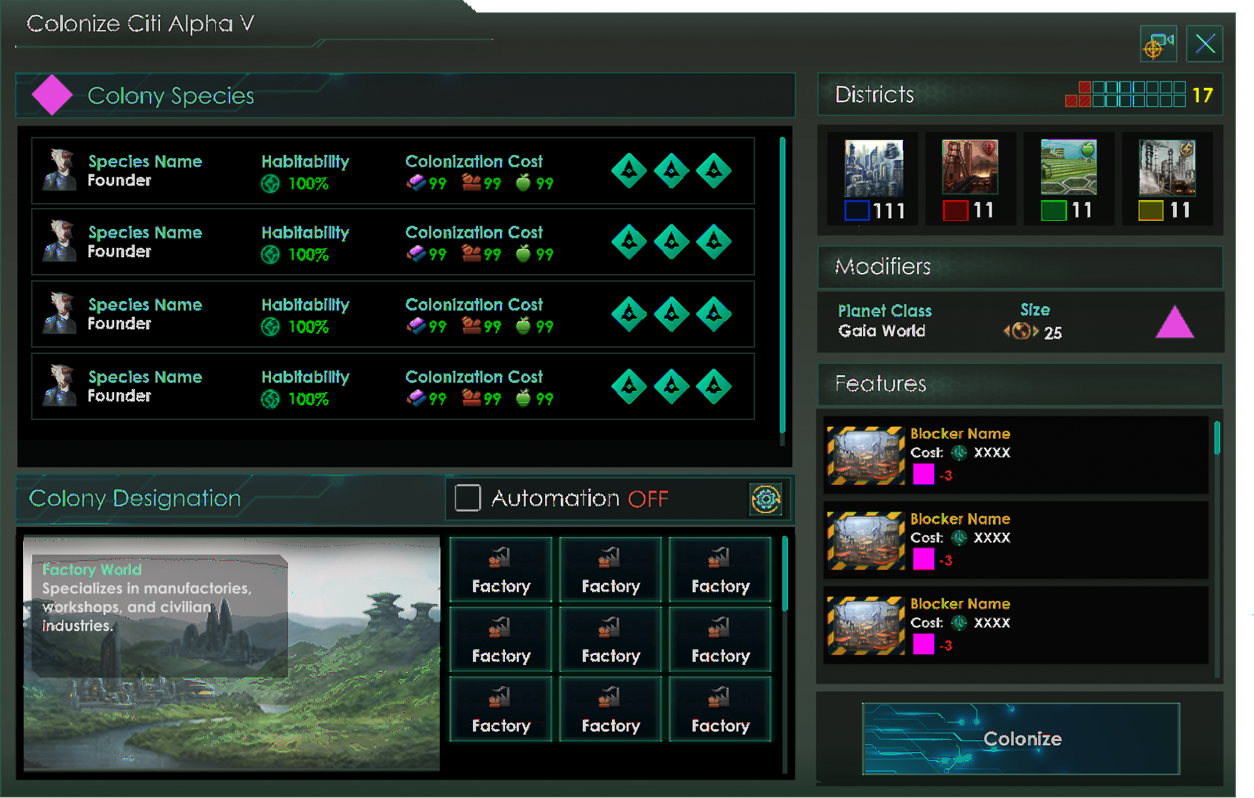This screenshot has height=798, width=1254.
Task: Choose the top-left Factory designation button
Action: click(x=501, y=570)
